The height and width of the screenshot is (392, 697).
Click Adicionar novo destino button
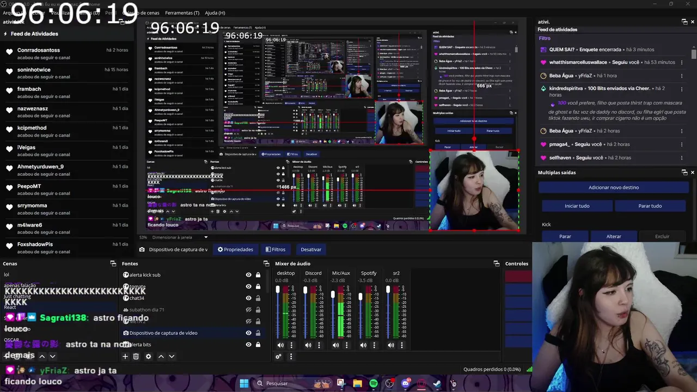pyautogui.click(x=614, y=187)
